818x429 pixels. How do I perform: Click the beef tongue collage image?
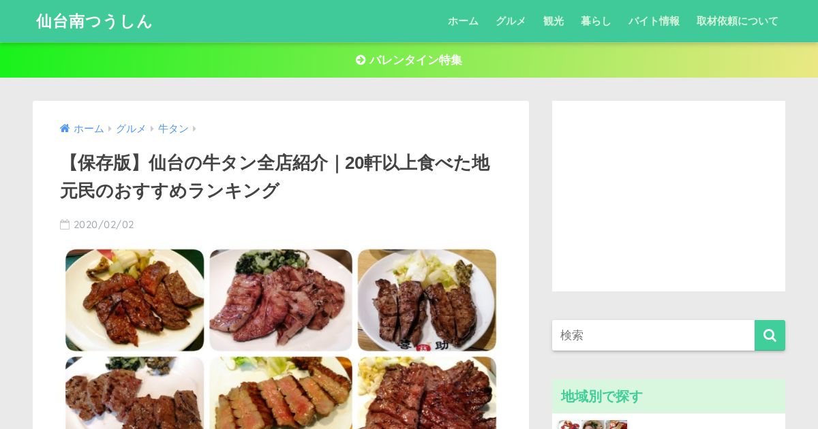tap(281, 338)
